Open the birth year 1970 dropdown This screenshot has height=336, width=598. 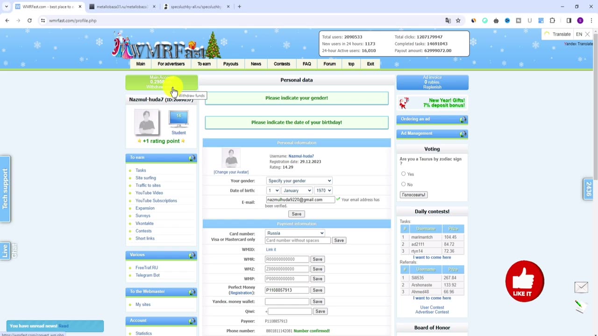coord(323,190)
